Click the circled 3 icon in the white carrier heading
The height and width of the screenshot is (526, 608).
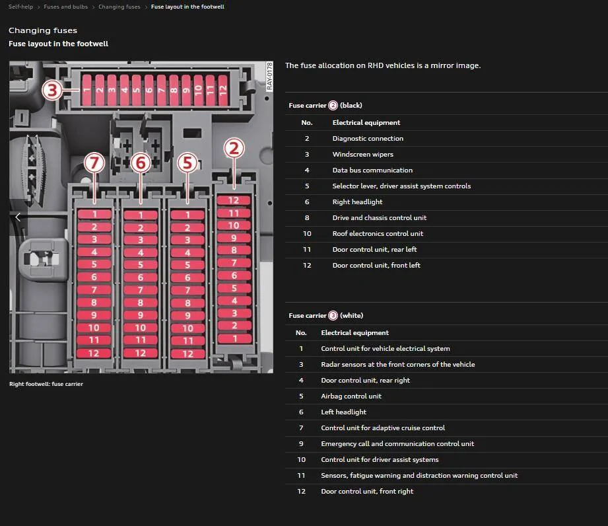click(x=333, y=316)
